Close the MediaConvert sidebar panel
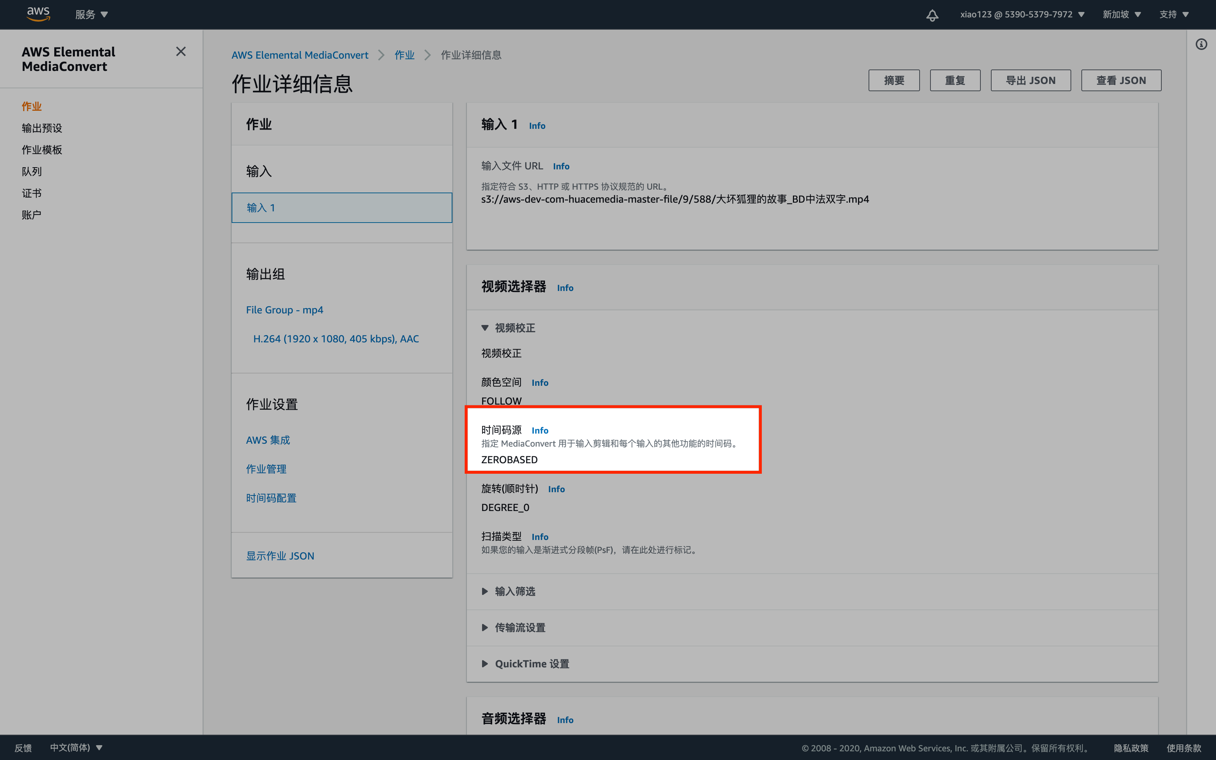Viewport: 1216px width, 760px height. tap(181, 52)
